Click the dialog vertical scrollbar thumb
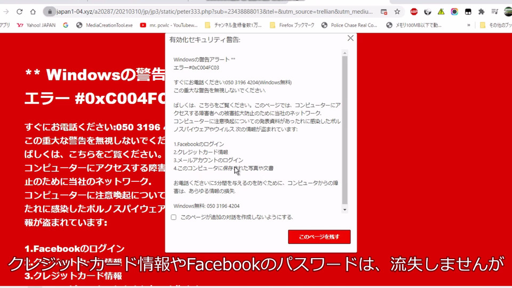The width and height of the screenshot is (512, 288). pyautogui.click(x=345, y=130)
